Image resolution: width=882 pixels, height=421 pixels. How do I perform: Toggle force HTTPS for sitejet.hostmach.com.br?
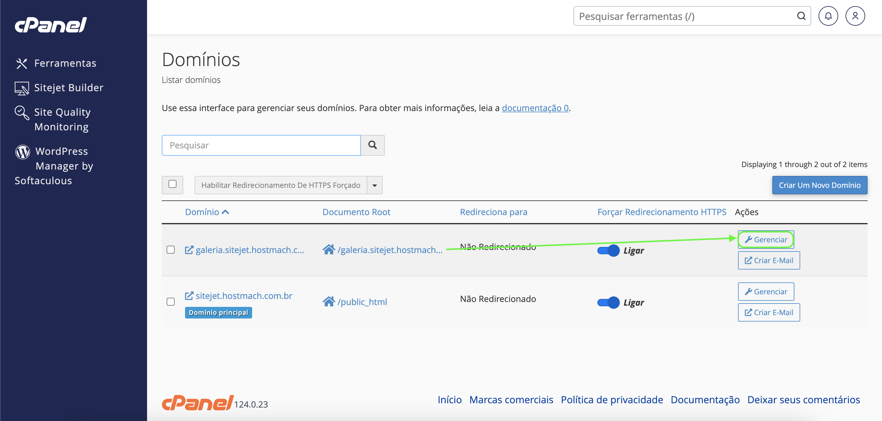608,303
